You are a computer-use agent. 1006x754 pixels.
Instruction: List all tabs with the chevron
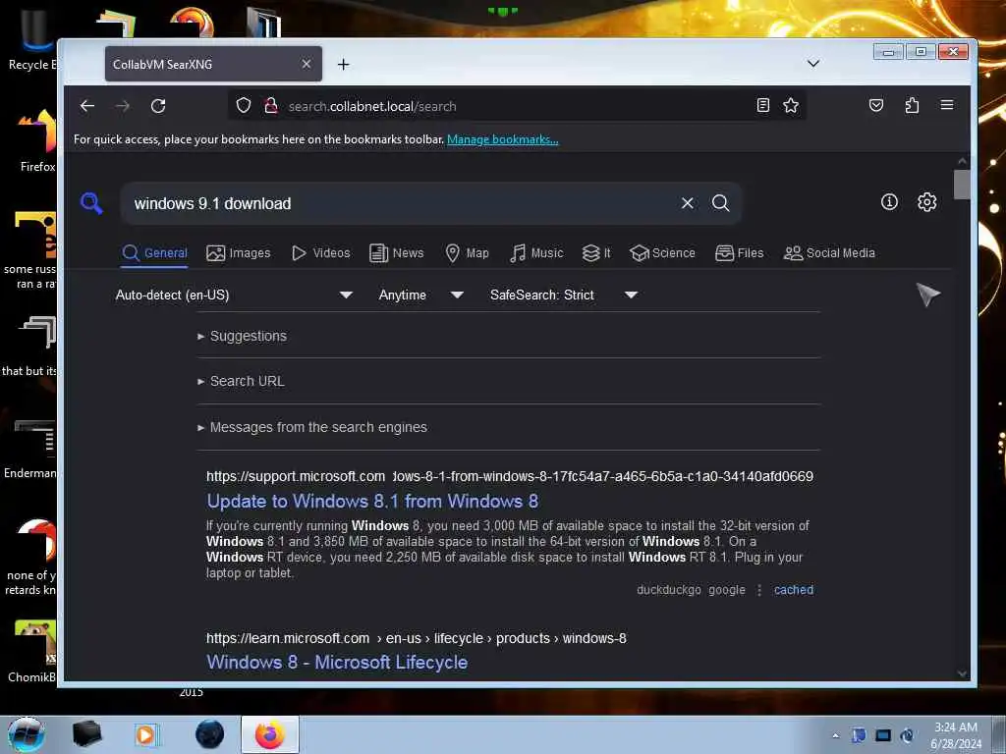point(812,64)
